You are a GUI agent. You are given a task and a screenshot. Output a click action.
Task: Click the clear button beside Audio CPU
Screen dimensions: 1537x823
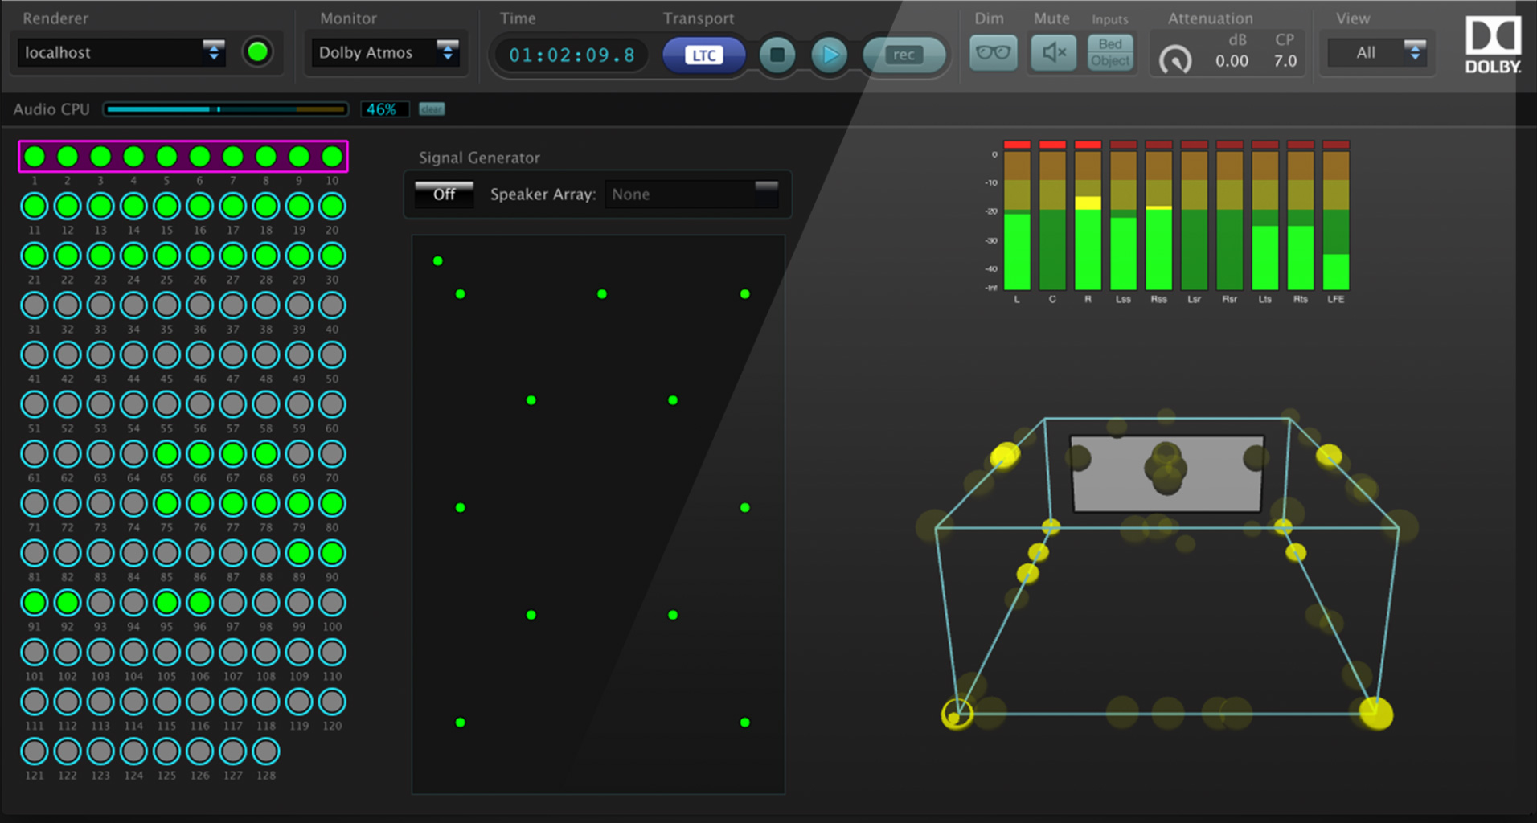(432, 109)
